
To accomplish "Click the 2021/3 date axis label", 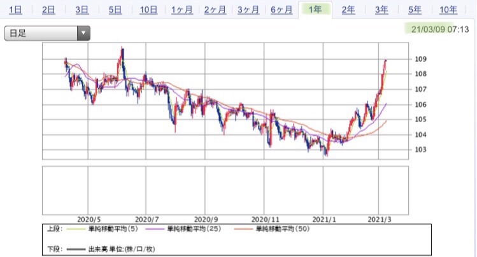I will [380, 219].
